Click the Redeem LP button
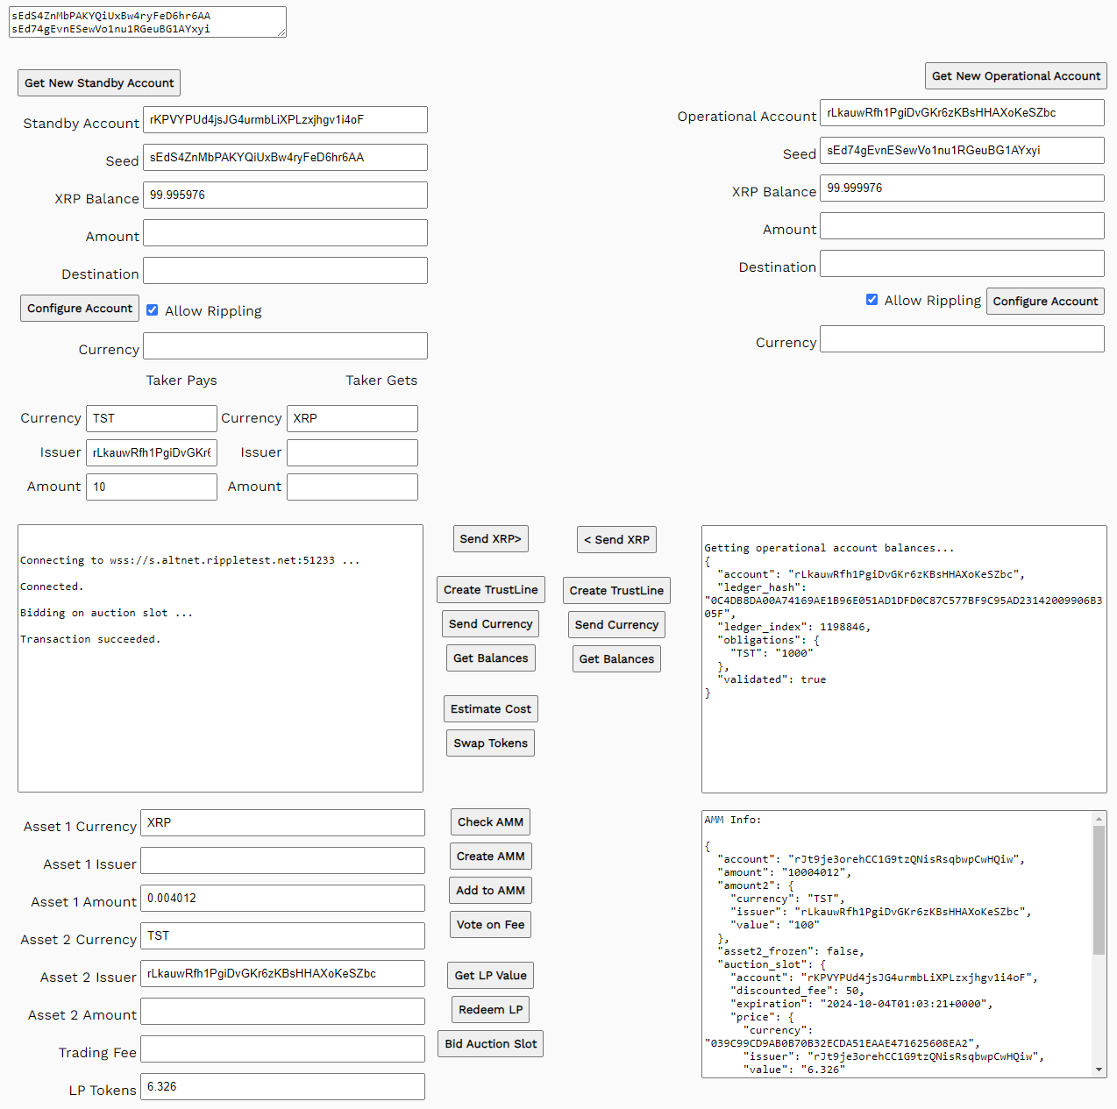This screenshot has width=1117, height=1109. (x=490, y=1010)
